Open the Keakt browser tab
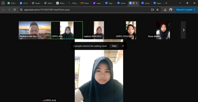 36,3
